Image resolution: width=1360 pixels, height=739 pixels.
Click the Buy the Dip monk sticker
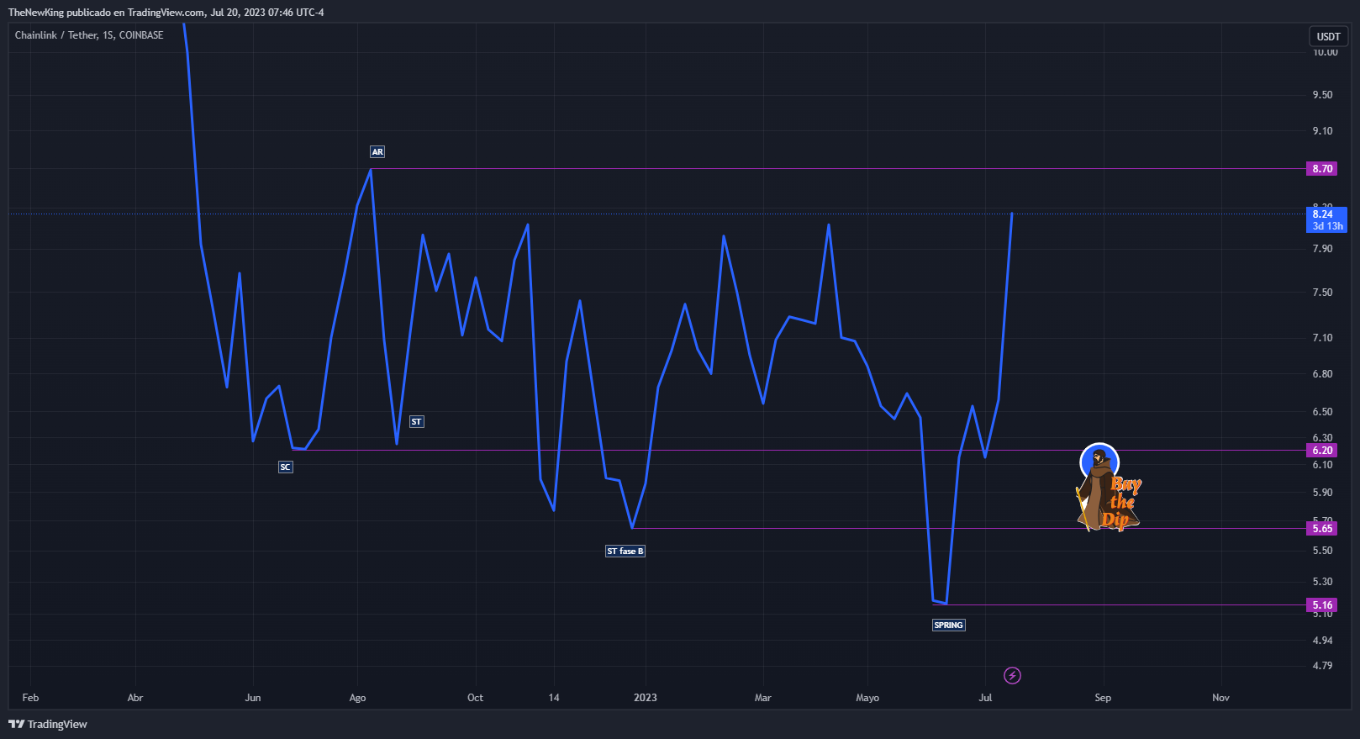(1109, 488)
